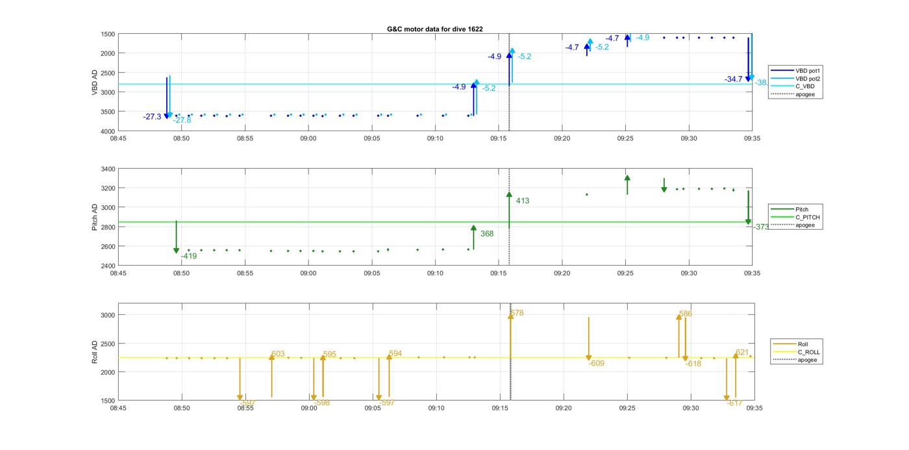Viewport: 909px width, 450px height.
Task: Click the "2800" tick on Pitch axis
Action: pyautogui.click(x=108, y=227)
